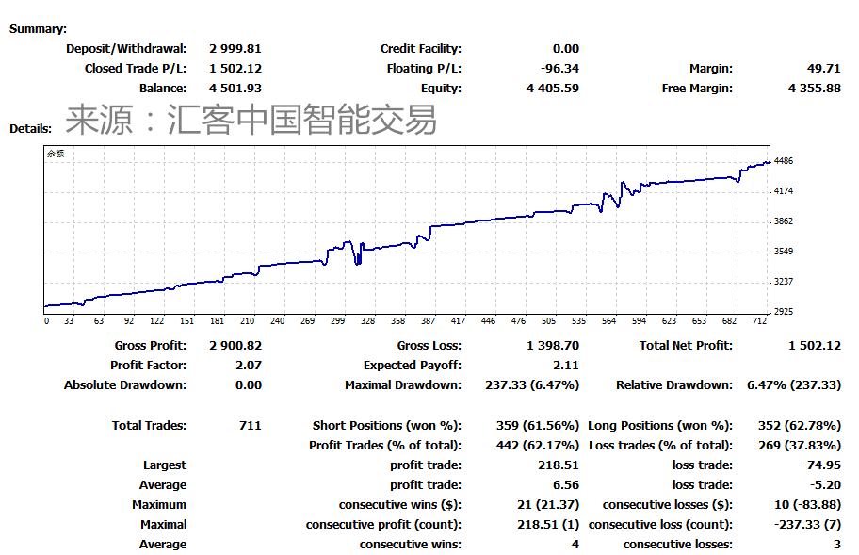Click the 3237 value on chart axis
This screenshot has width=859, height=555.
[784, 282]
